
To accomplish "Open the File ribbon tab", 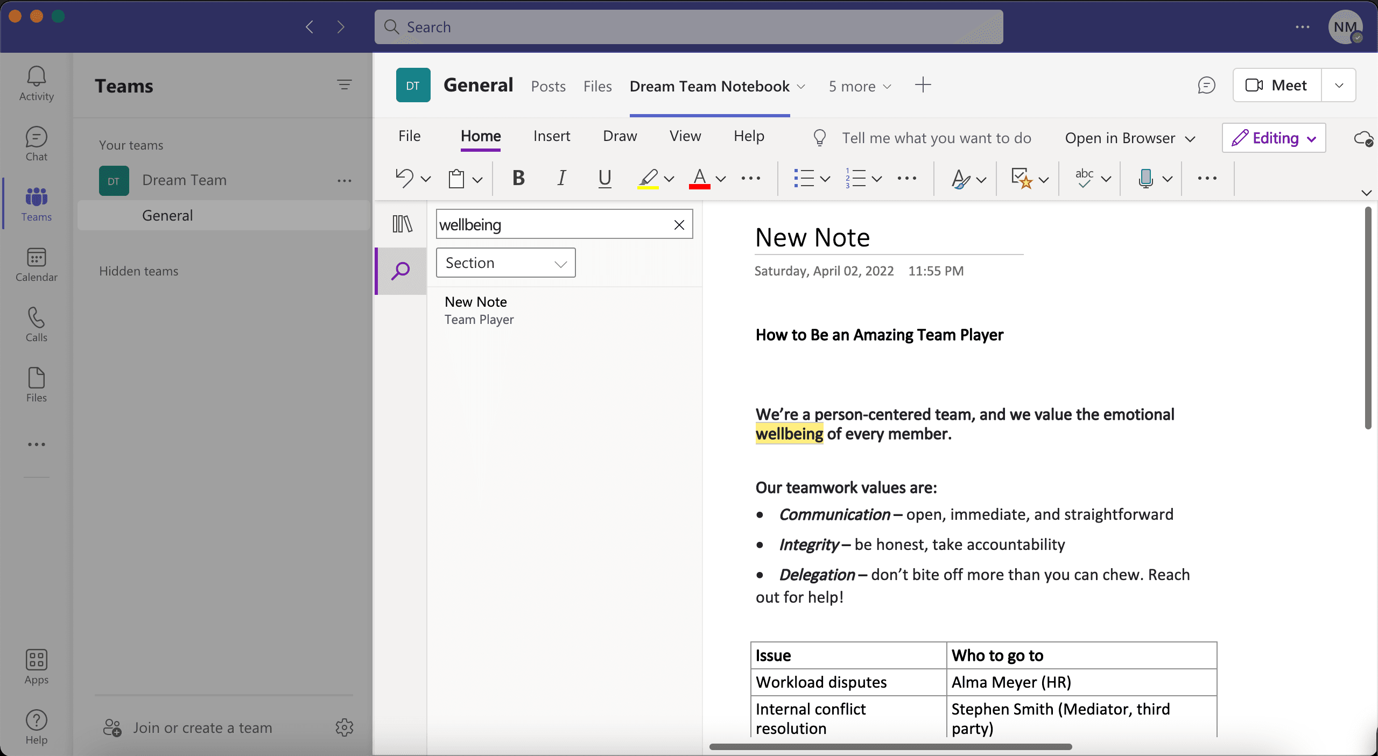I will click(409, 136).
